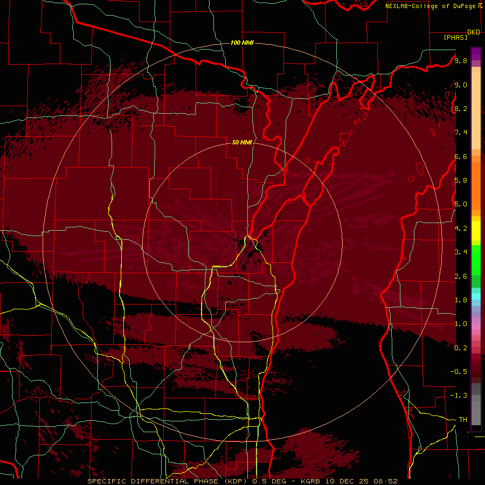
Task: Pick the yellow band of the color bar
Action: coord(476,231)
